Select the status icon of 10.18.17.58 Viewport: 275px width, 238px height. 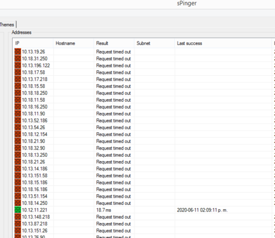click(17, 72)
